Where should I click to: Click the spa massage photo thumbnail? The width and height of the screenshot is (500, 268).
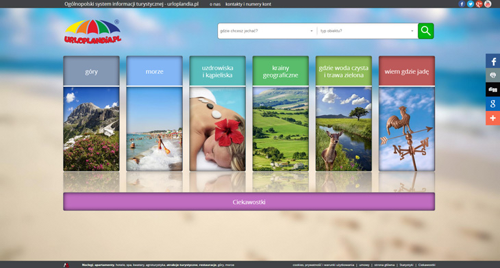(x=218, y=130)
